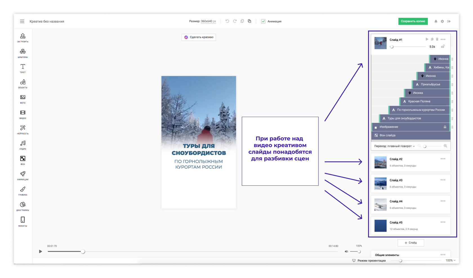Open the Диаграммы panel
The image size is (473, 278).
(x=23, y=207)
